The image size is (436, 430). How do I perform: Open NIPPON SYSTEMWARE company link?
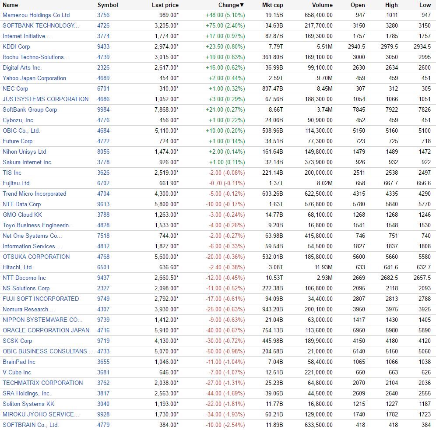(42, 320)
